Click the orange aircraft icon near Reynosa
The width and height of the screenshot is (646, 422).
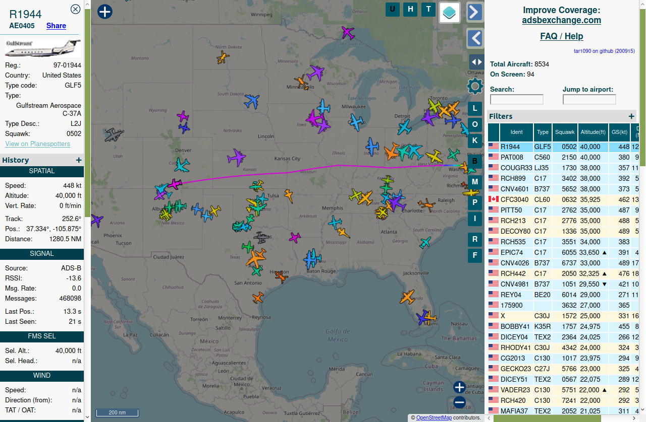pos(258,298)
